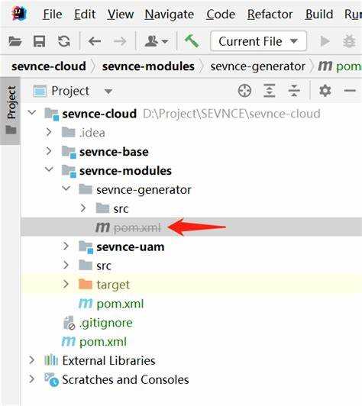Click the Save All floppy icon
The height and width of the screenshot is (406, 362).
pos(39,41)
